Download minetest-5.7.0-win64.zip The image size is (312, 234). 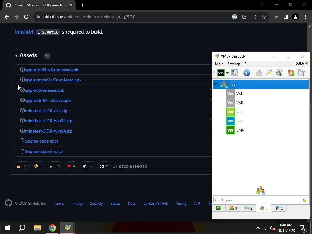tap(48, 131)
